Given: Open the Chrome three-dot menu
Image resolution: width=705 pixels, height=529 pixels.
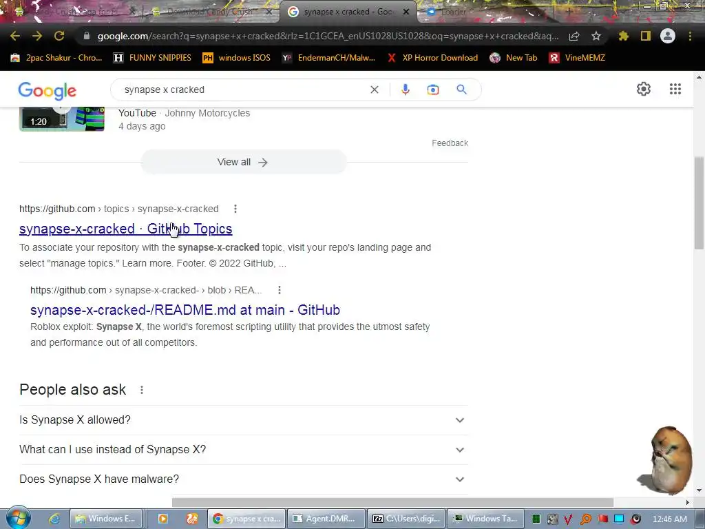Looking at the screenshot, I should tap(690, 36).
